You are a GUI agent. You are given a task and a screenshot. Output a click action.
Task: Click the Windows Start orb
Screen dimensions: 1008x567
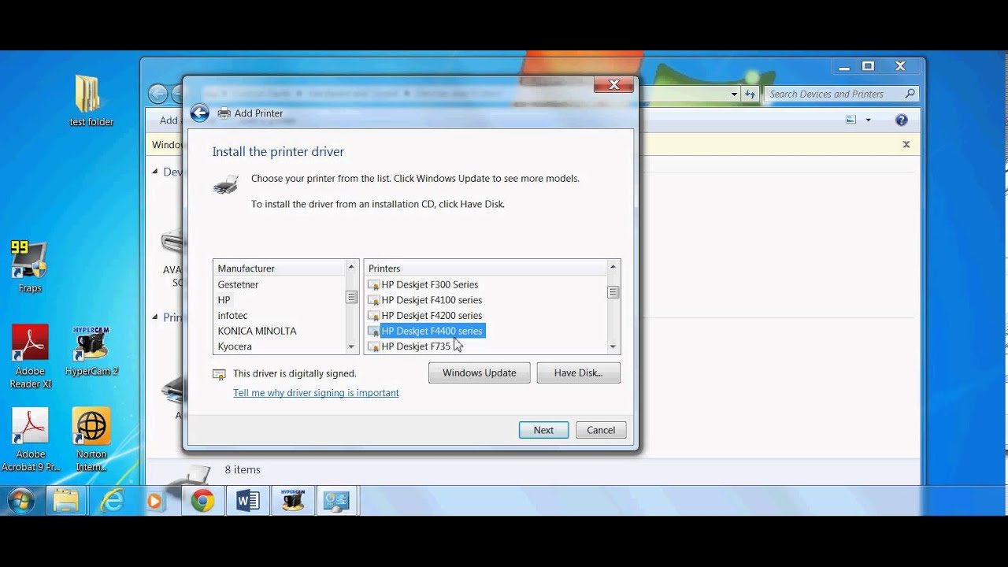21,501
